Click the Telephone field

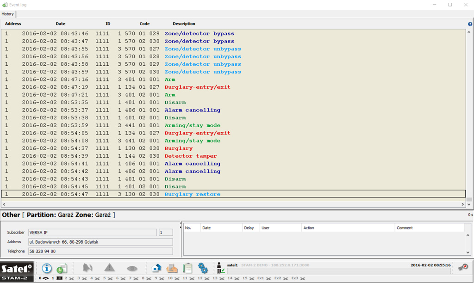click(x=100, y=252)
